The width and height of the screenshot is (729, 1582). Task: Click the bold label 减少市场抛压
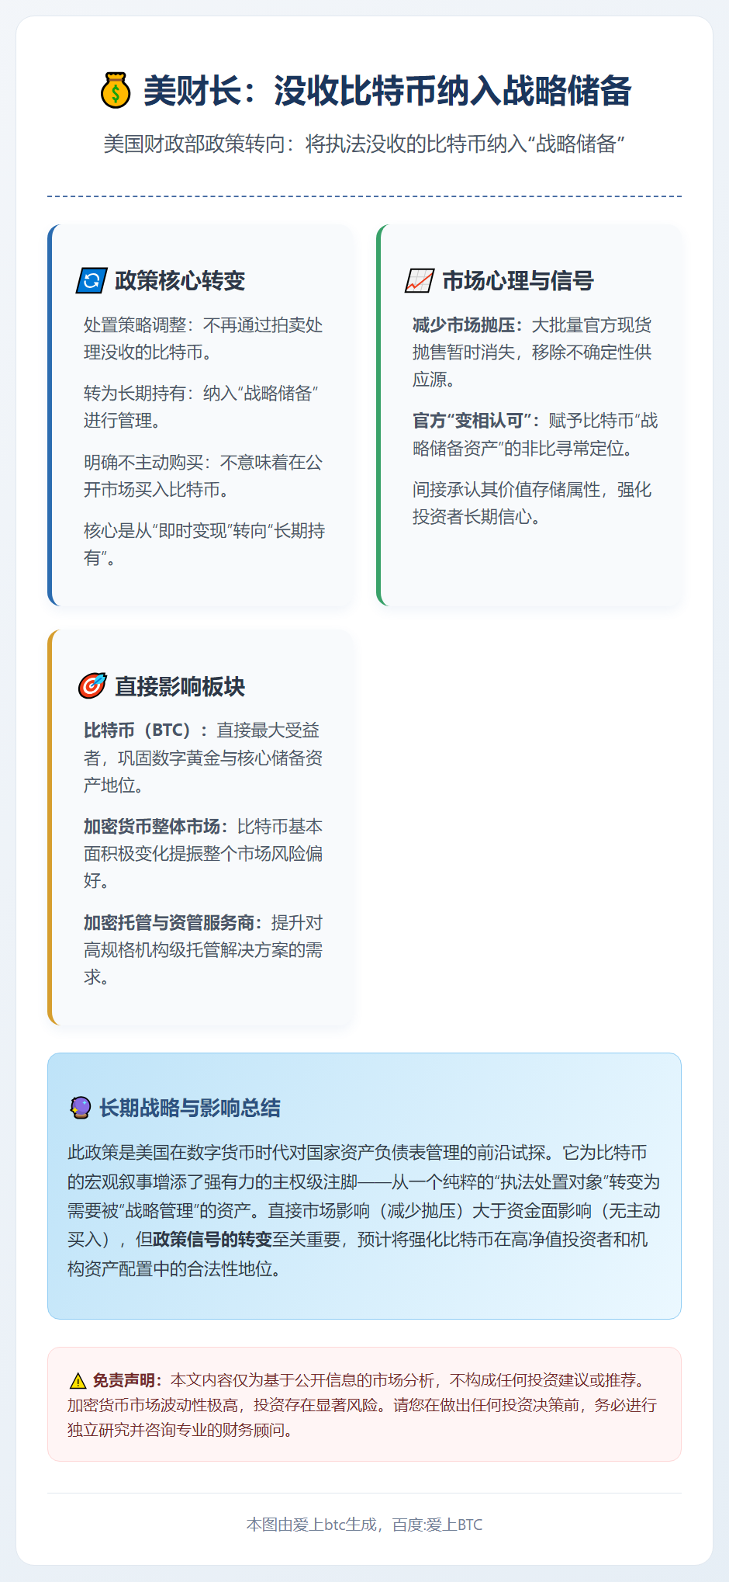pos(468,325)
